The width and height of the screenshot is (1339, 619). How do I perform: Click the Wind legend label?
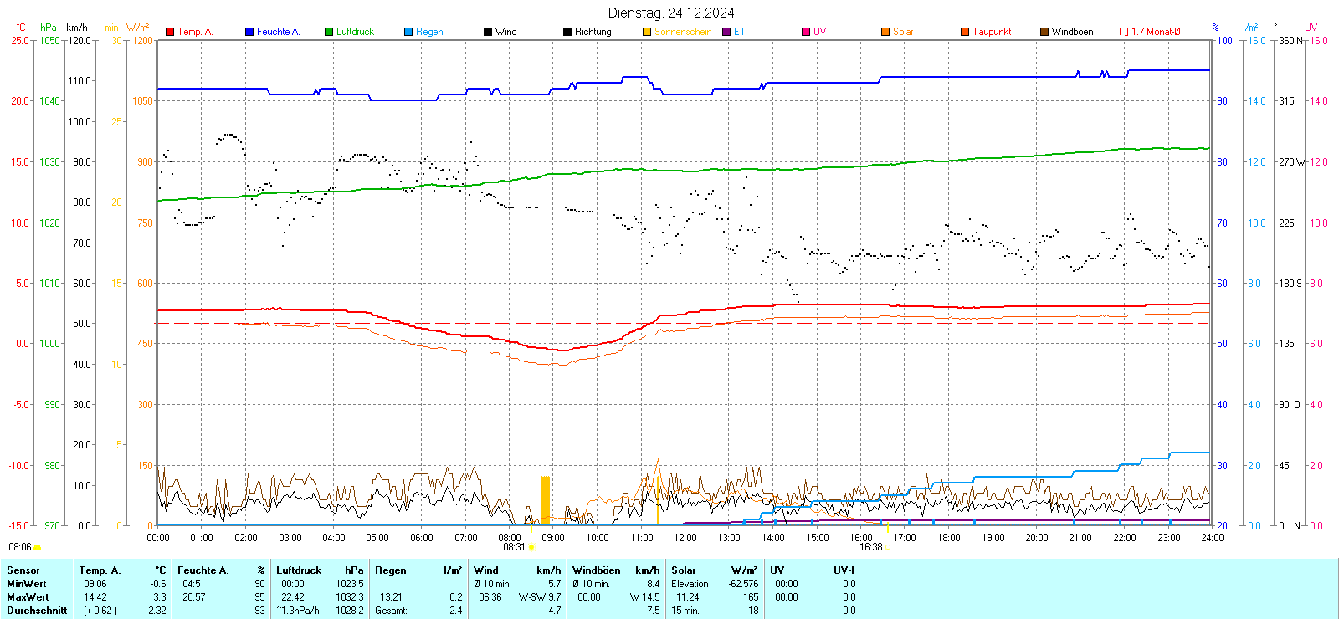tap(505, 32)
